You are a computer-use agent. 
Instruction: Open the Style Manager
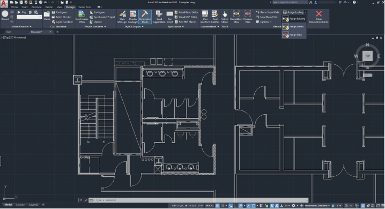(122, 17)
